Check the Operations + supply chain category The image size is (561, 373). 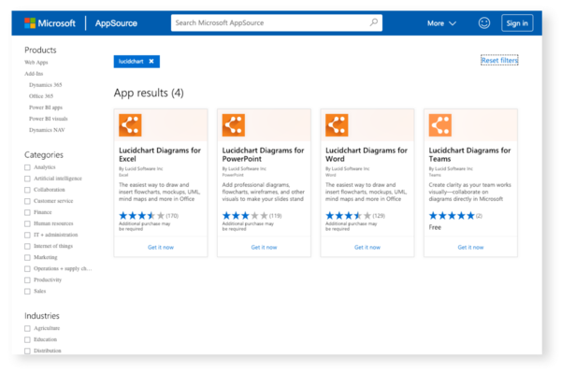point(27,268)
